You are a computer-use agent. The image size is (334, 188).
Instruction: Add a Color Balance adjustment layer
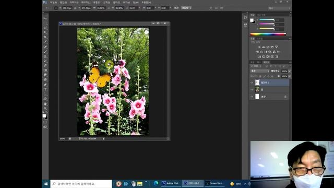(x=261, y=52)
